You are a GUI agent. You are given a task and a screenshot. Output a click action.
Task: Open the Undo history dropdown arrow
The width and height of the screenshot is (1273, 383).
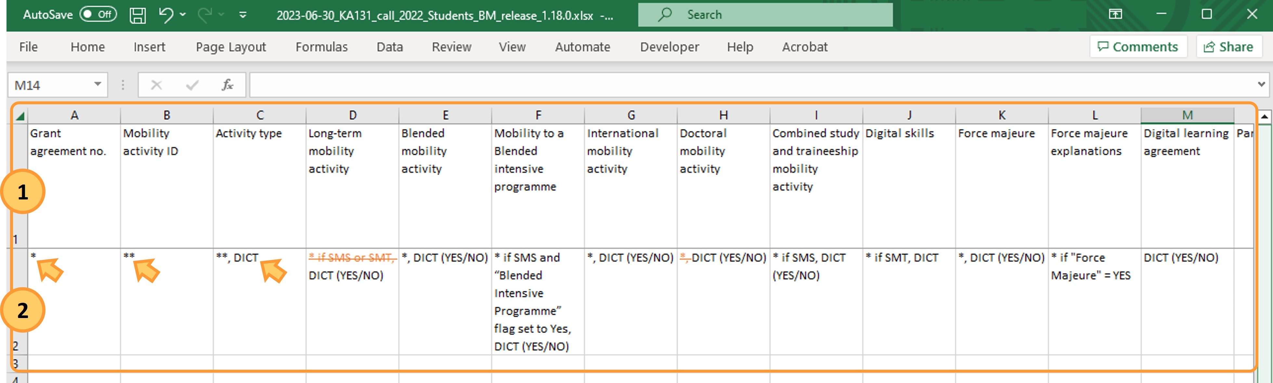183,15
